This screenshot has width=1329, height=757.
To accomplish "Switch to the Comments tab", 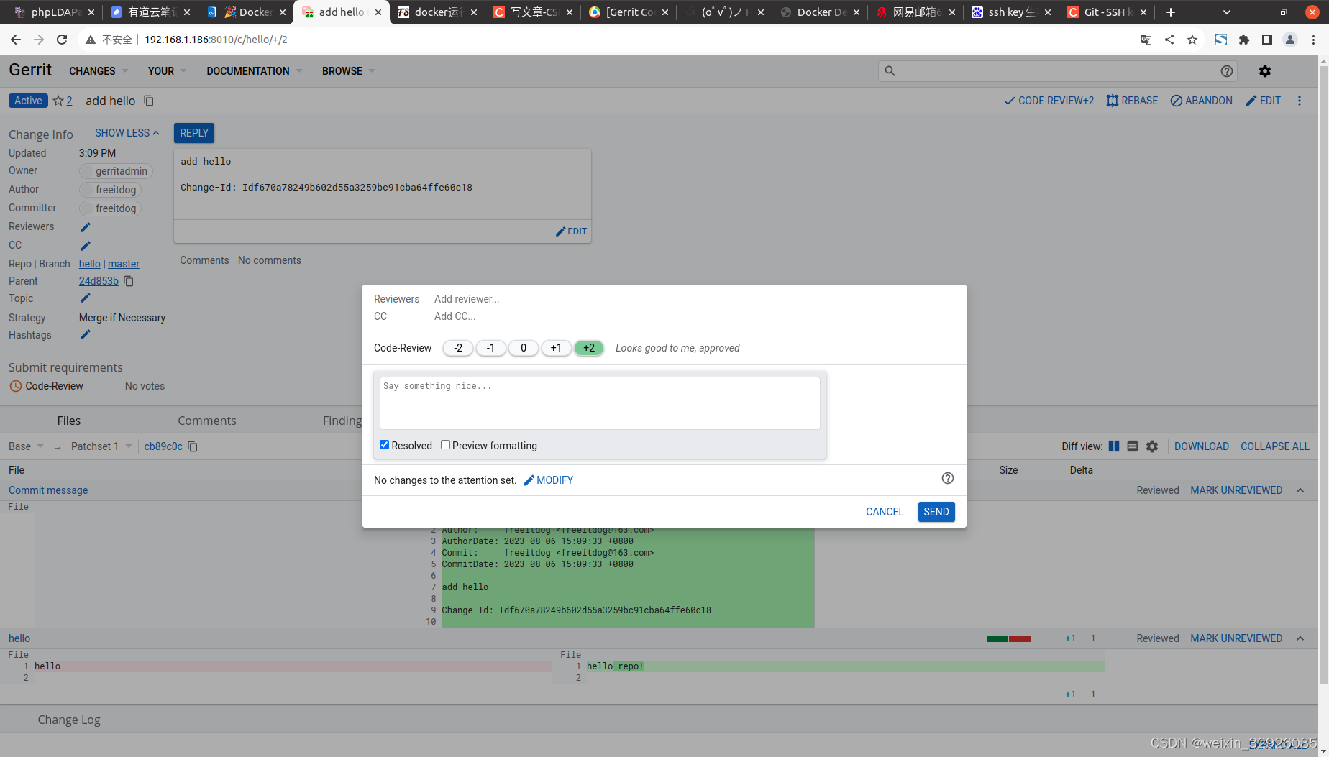I will click(207, 421).
